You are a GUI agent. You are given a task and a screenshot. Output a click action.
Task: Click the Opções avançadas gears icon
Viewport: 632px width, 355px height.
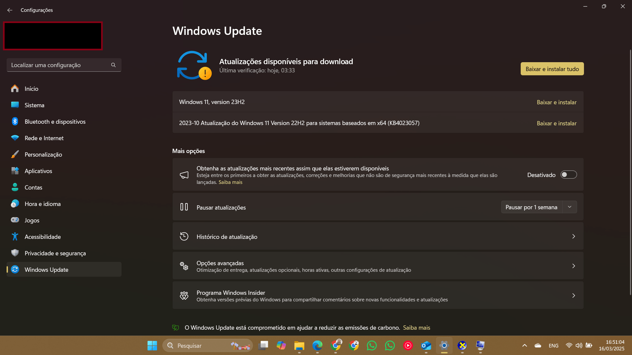pos(184,266)
